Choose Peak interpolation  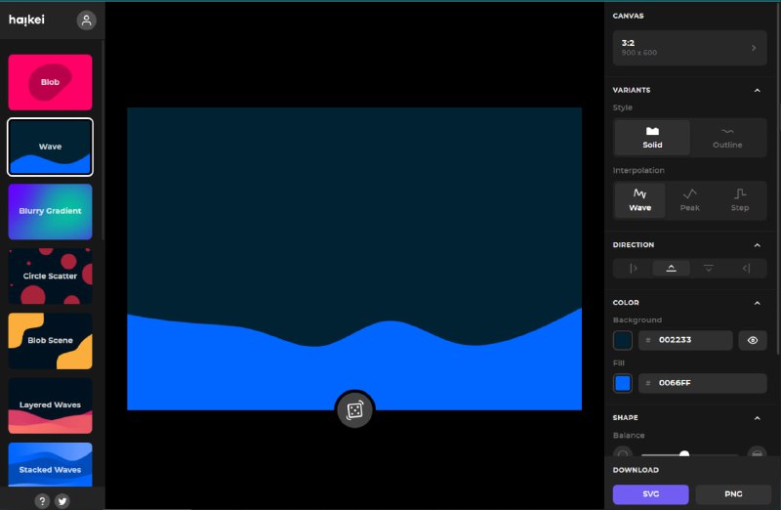click(689, 200)
